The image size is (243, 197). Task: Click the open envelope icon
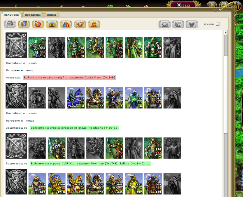pos(165,24)
